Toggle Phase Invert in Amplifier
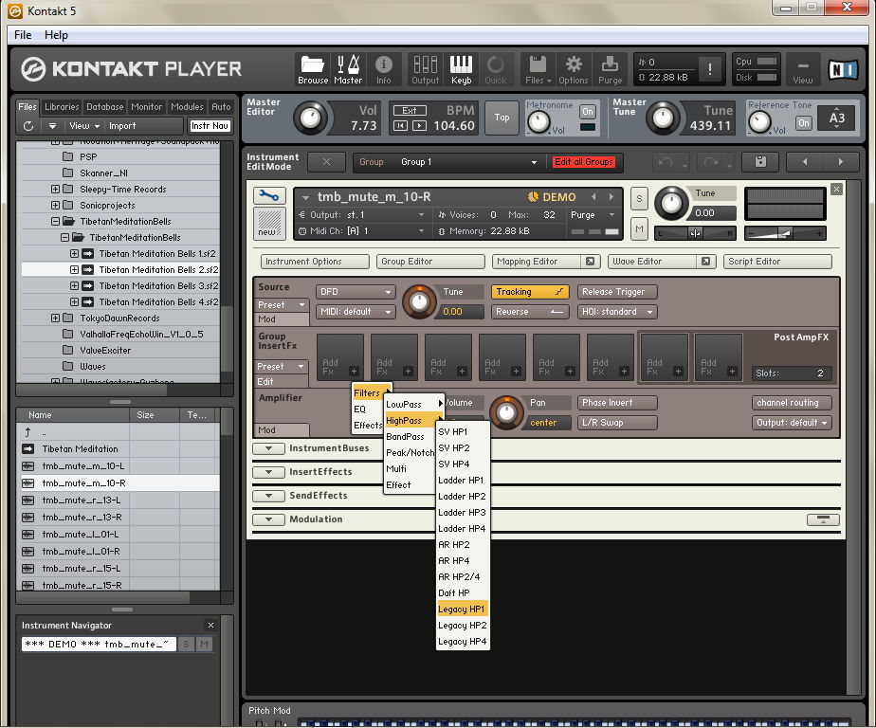Screen dimensions: 876x728 [617, 403]
